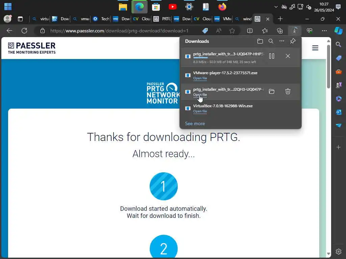
Task: Open Windows Start menu
Action: 8,7
